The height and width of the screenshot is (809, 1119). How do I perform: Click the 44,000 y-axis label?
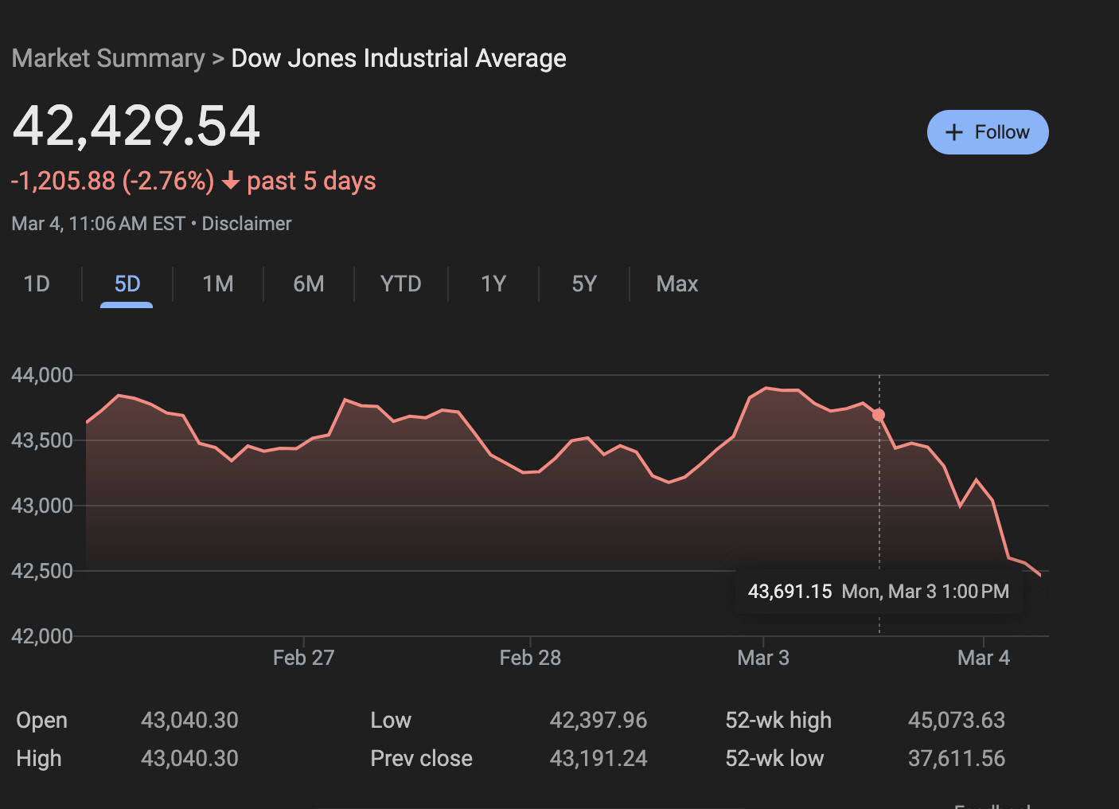point(42,375)
